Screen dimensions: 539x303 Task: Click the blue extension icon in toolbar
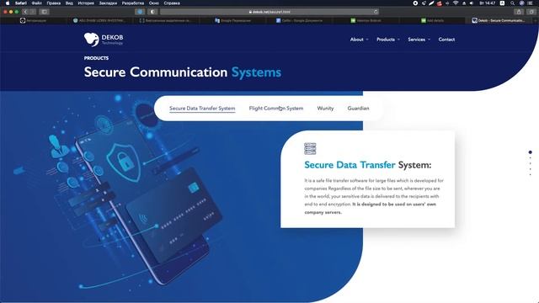pos(140,12)
